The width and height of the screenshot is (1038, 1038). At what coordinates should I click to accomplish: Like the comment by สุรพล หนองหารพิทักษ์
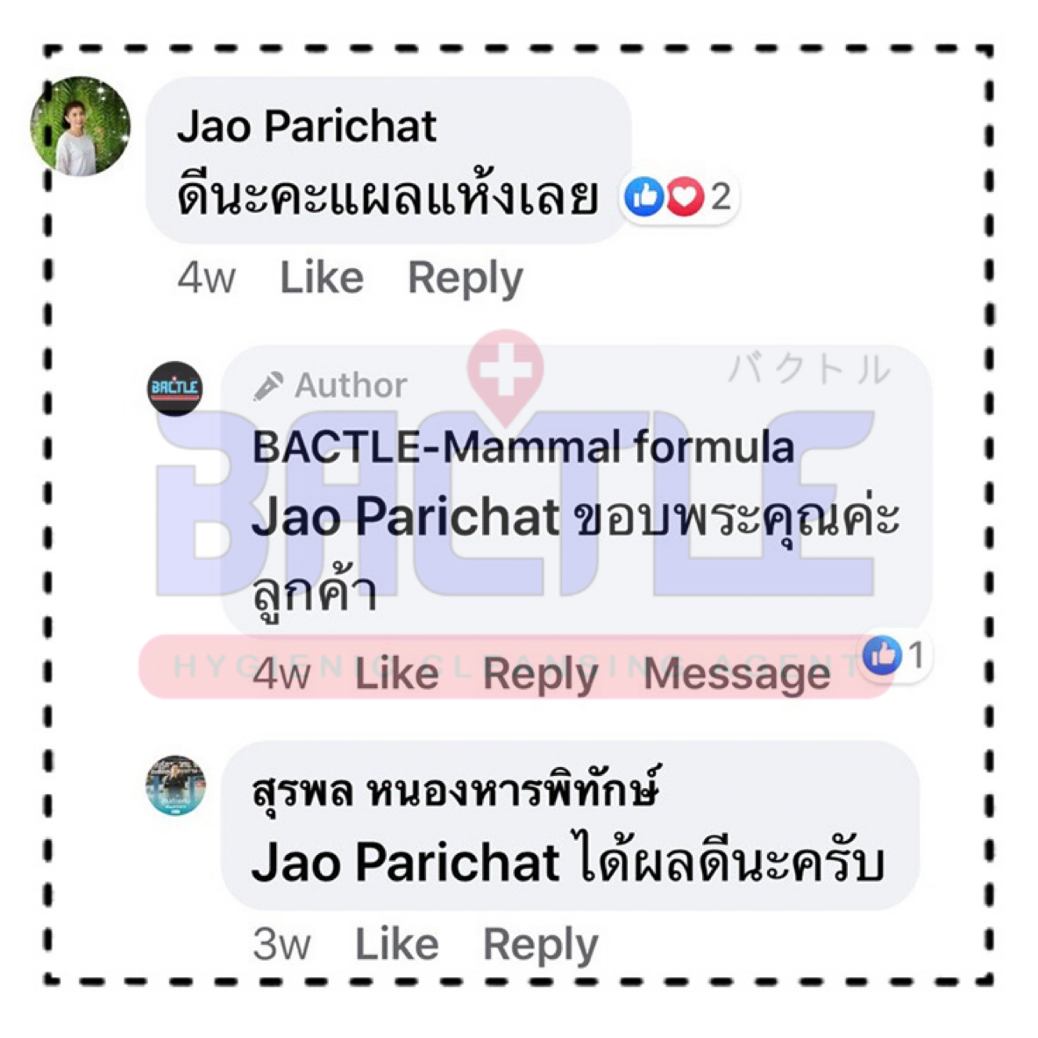point(397,944)
